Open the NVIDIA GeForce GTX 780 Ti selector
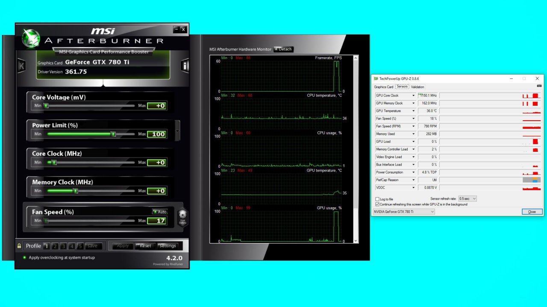The width and height of the screenshot is (547, 307). coord(403,211)
